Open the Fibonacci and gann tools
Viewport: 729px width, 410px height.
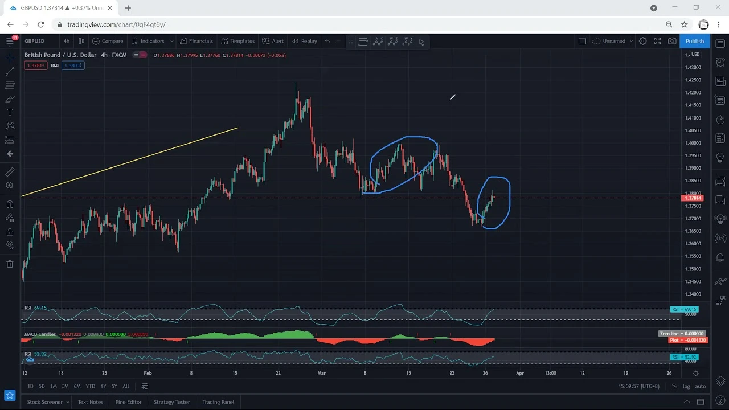point(10,85)
